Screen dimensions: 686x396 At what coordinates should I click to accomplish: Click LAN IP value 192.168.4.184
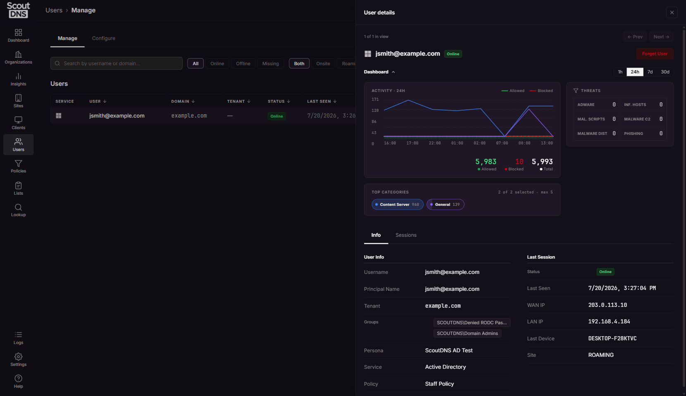click(609, 322)
